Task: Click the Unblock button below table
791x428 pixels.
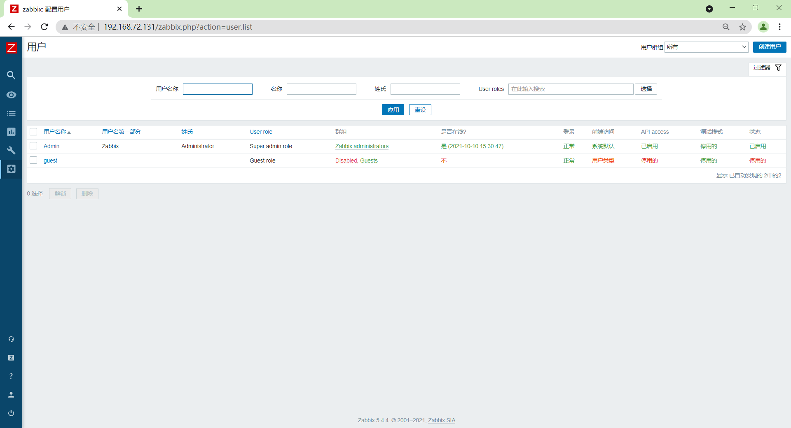Action: [60, 193]
